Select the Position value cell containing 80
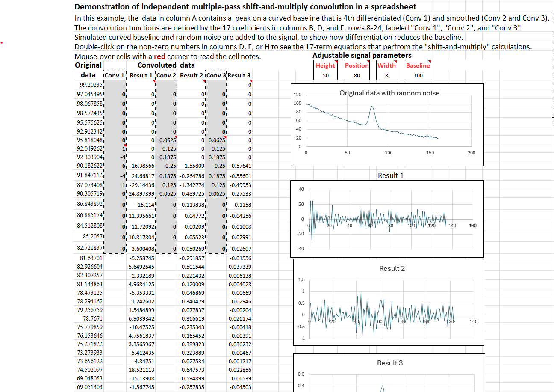Image resolution: width=554 pixels, height=392 pixels. pos(357,75)
